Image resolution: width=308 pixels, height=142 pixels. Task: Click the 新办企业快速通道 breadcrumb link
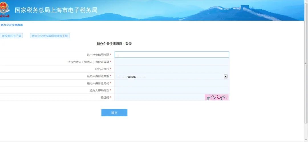pyautogui.click(x=12, y=25)
